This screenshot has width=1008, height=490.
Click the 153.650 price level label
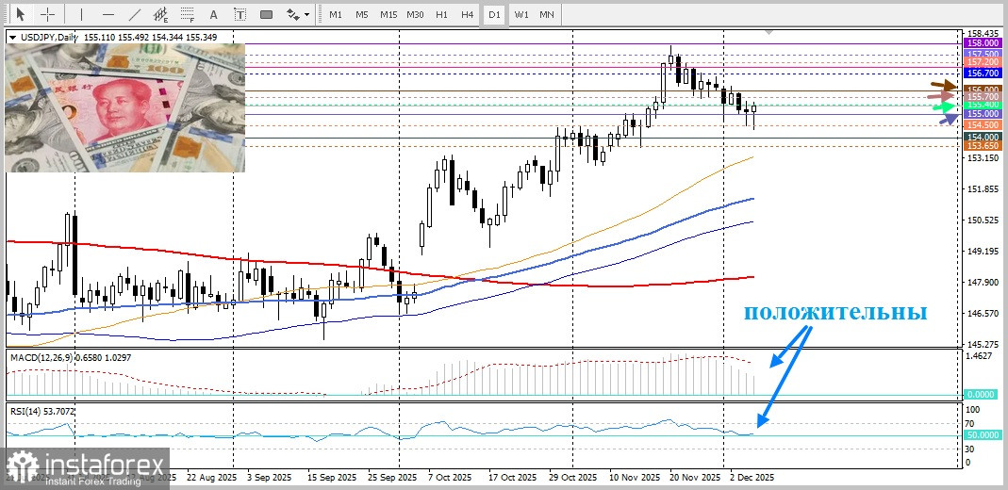981,146
